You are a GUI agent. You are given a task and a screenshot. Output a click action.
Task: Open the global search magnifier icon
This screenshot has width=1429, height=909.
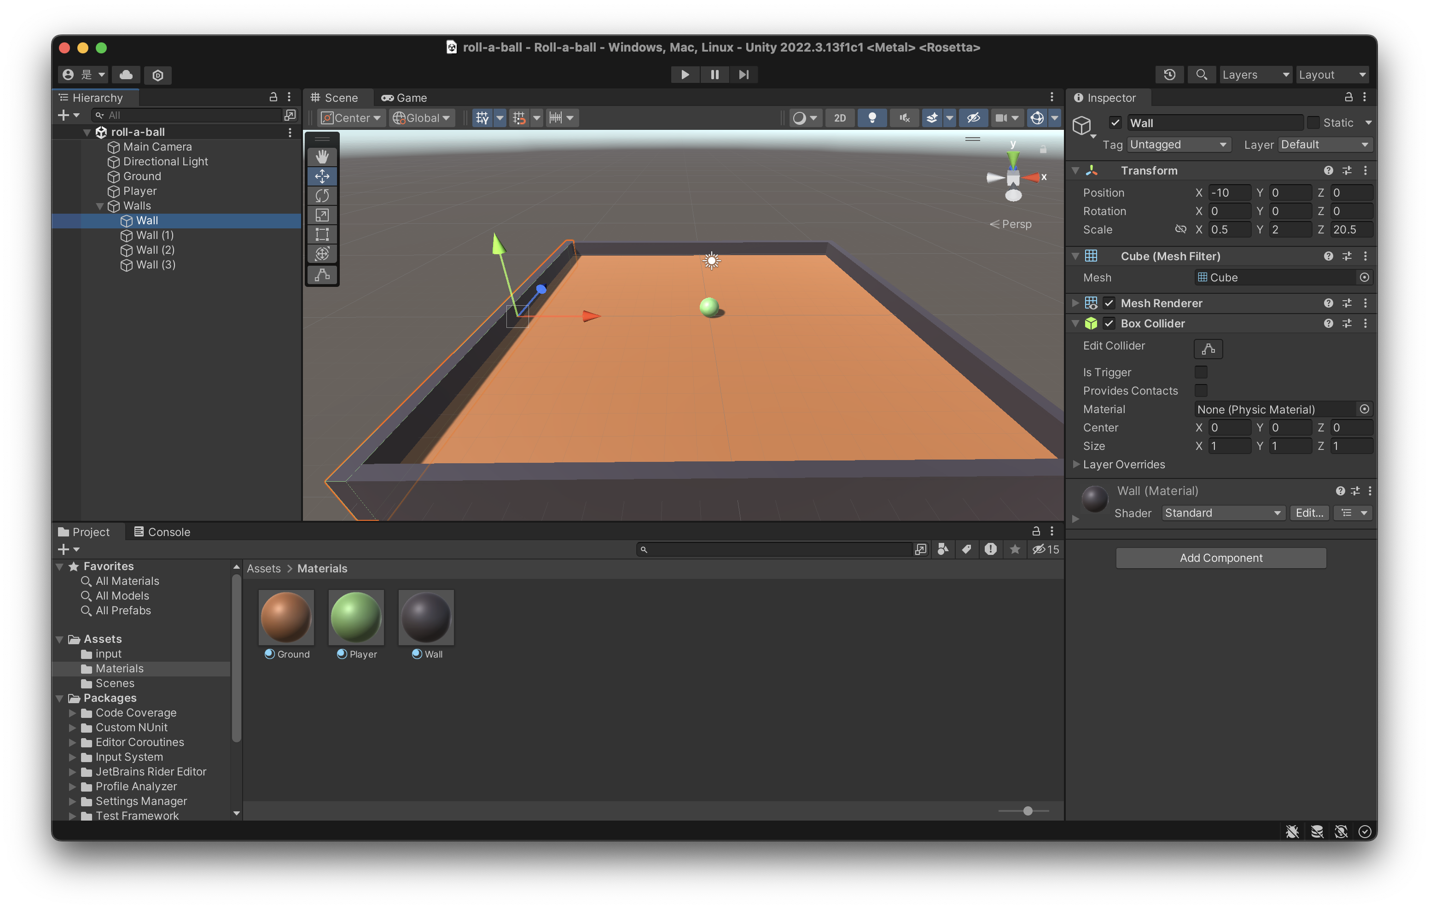[1201, 75]
